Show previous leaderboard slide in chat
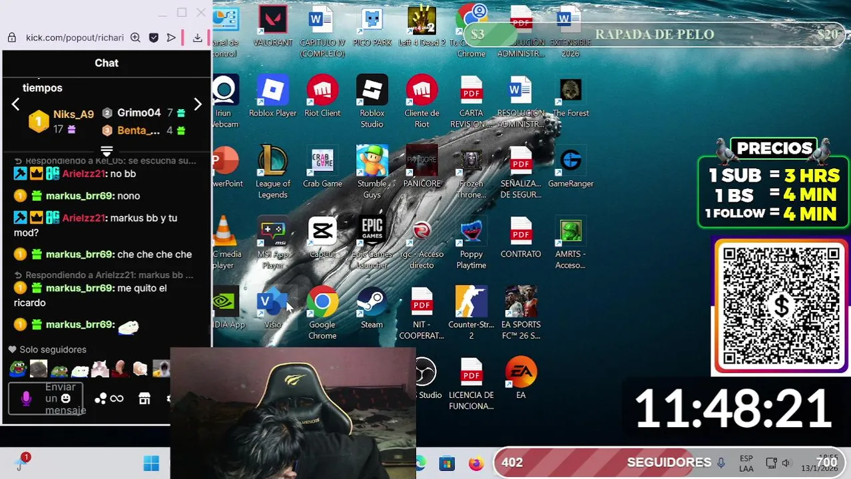 coord(15,104)
